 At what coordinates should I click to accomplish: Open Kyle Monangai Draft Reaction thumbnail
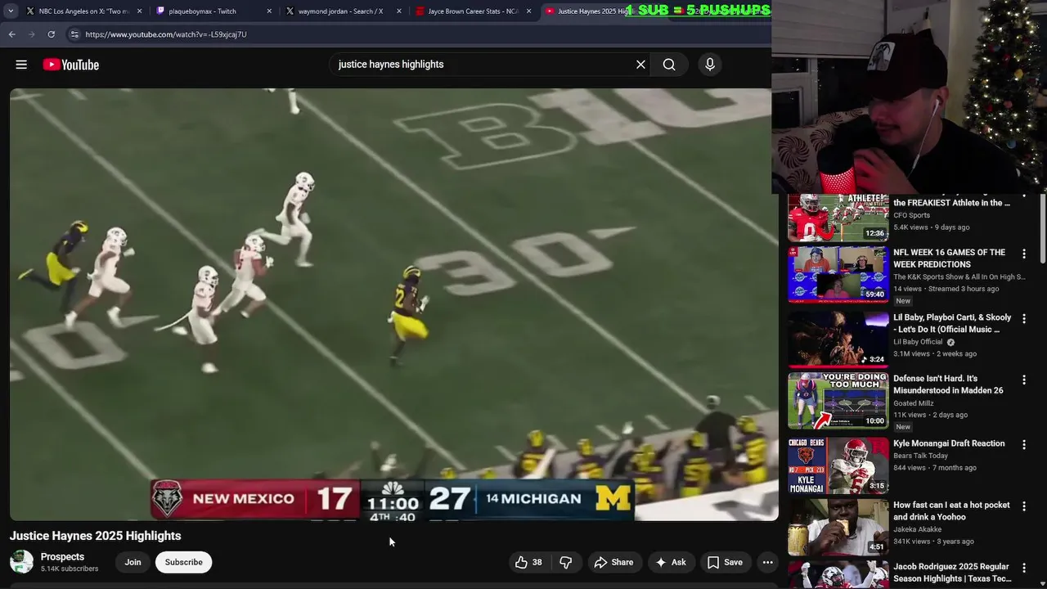(x=838, y=465)
